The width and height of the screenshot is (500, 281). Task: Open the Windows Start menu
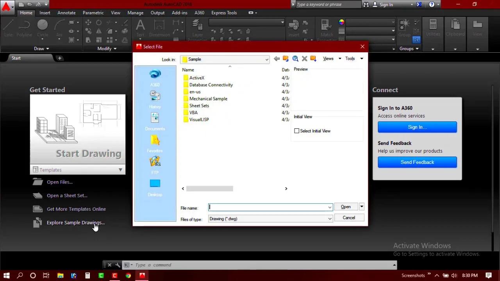pos(7,276)
